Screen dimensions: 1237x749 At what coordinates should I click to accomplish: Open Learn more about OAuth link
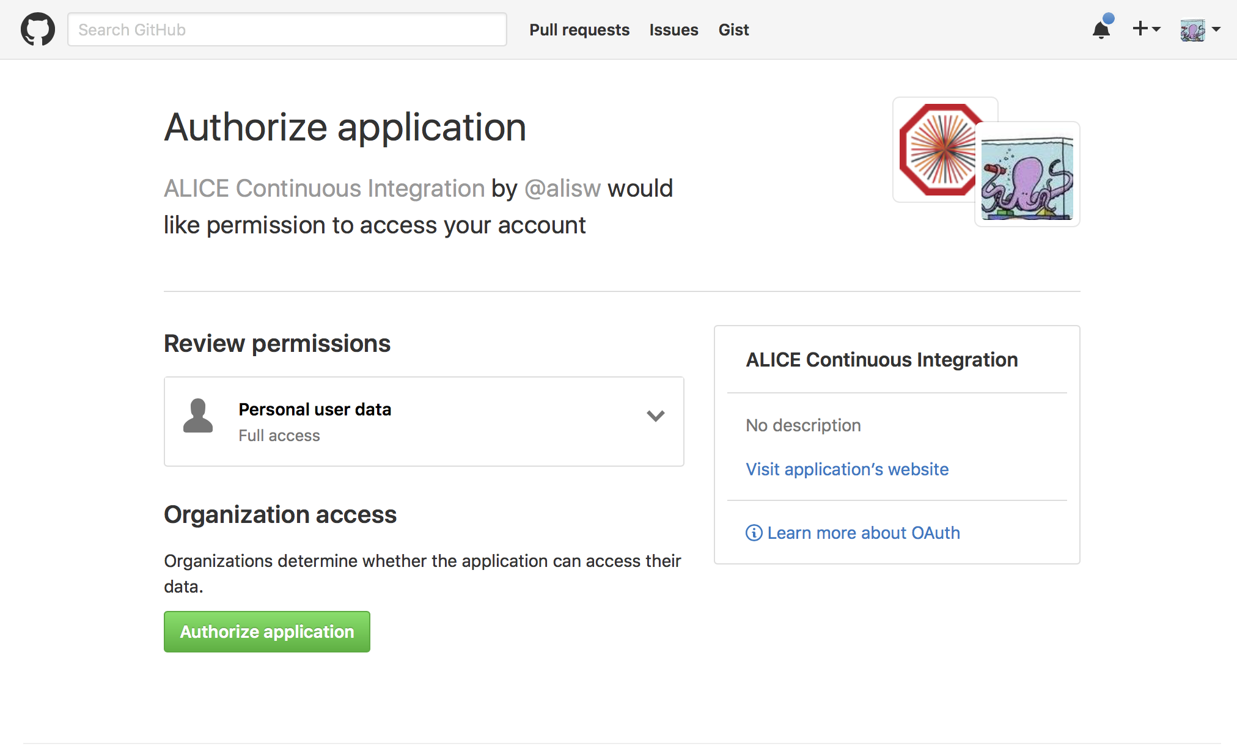864,533
